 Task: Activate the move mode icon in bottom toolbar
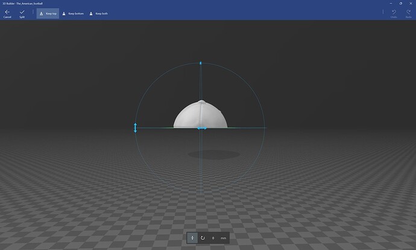click(x=192, y=238)
